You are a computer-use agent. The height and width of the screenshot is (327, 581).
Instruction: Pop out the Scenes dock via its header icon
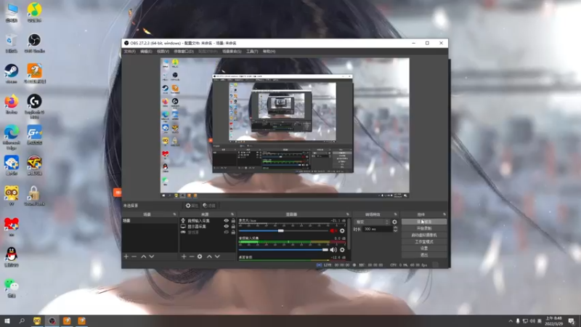(x=174, y=214)
